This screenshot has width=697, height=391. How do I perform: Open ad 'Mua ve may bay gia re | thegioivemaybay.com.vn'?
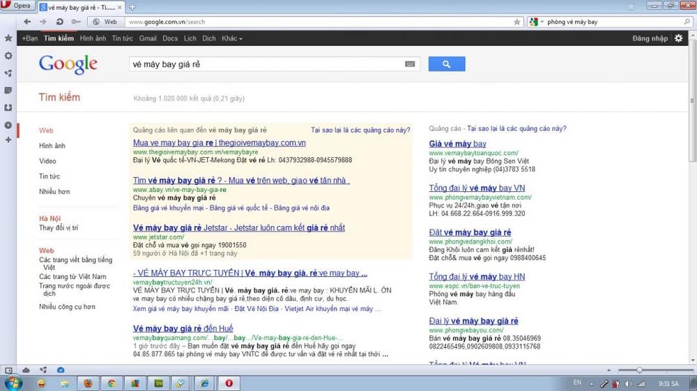coord(219,143)
